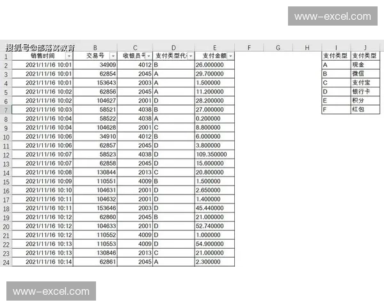Click lookup table cell 红包
The width and height of the screenshot is (384, 307).
point(365,109)
